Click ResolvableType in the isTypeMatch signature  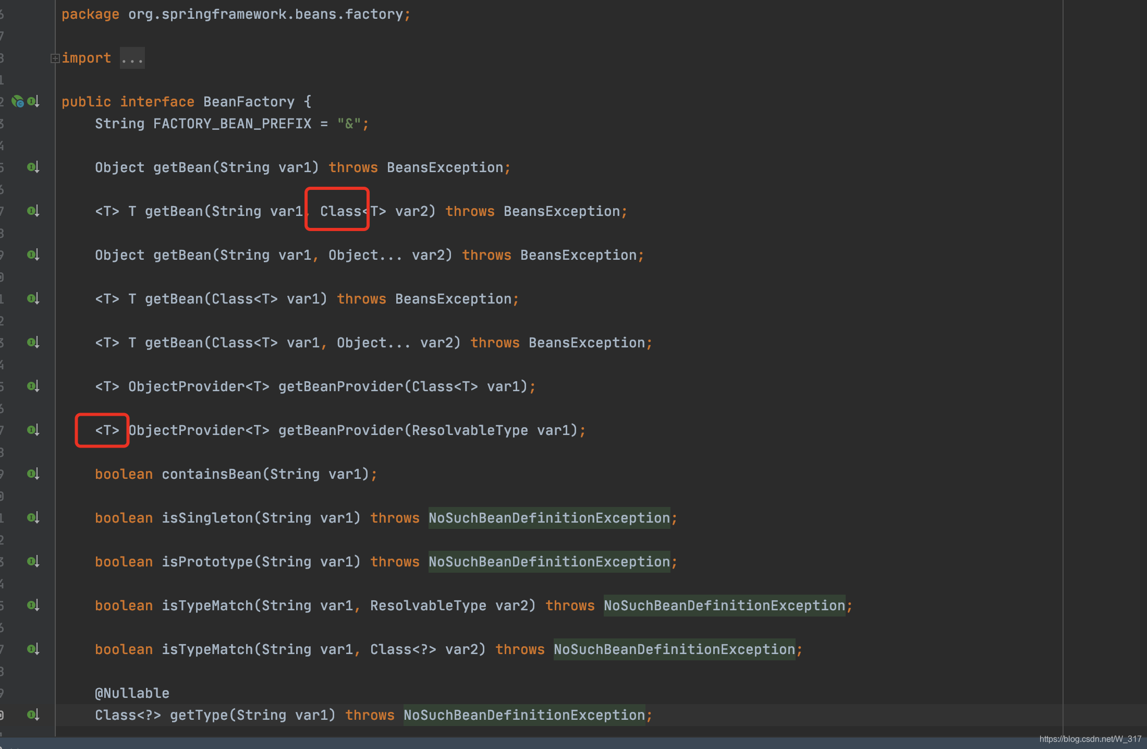click(428, 606)
